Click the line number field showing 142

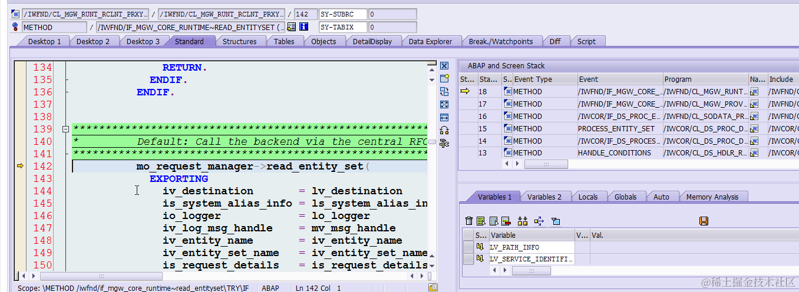305,14
